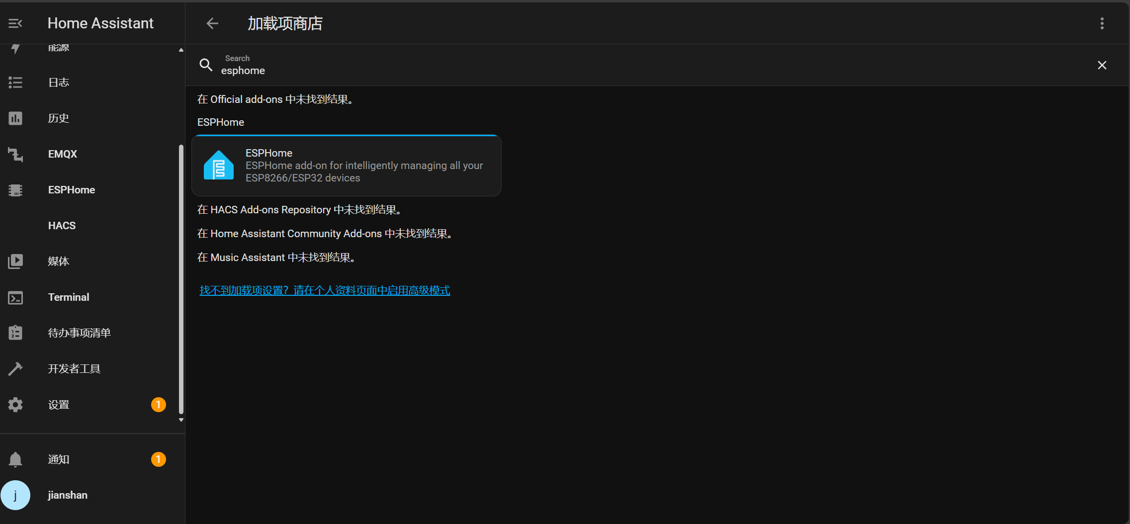The image size is (1130, 524).
Task: Click the ESPHome add-on description text
Action: pos(364,172)
